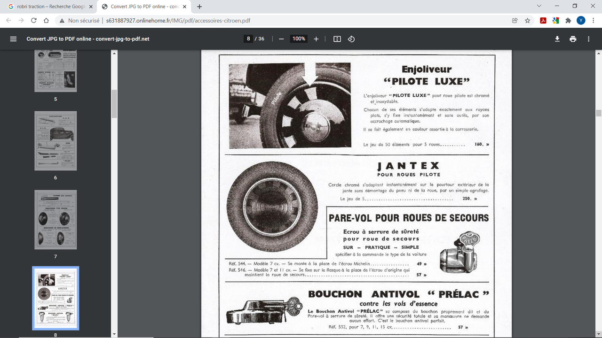The height and width of the screenshot is (338, 602).
Task: Open a new browser tab
Action: coord(200,7)
